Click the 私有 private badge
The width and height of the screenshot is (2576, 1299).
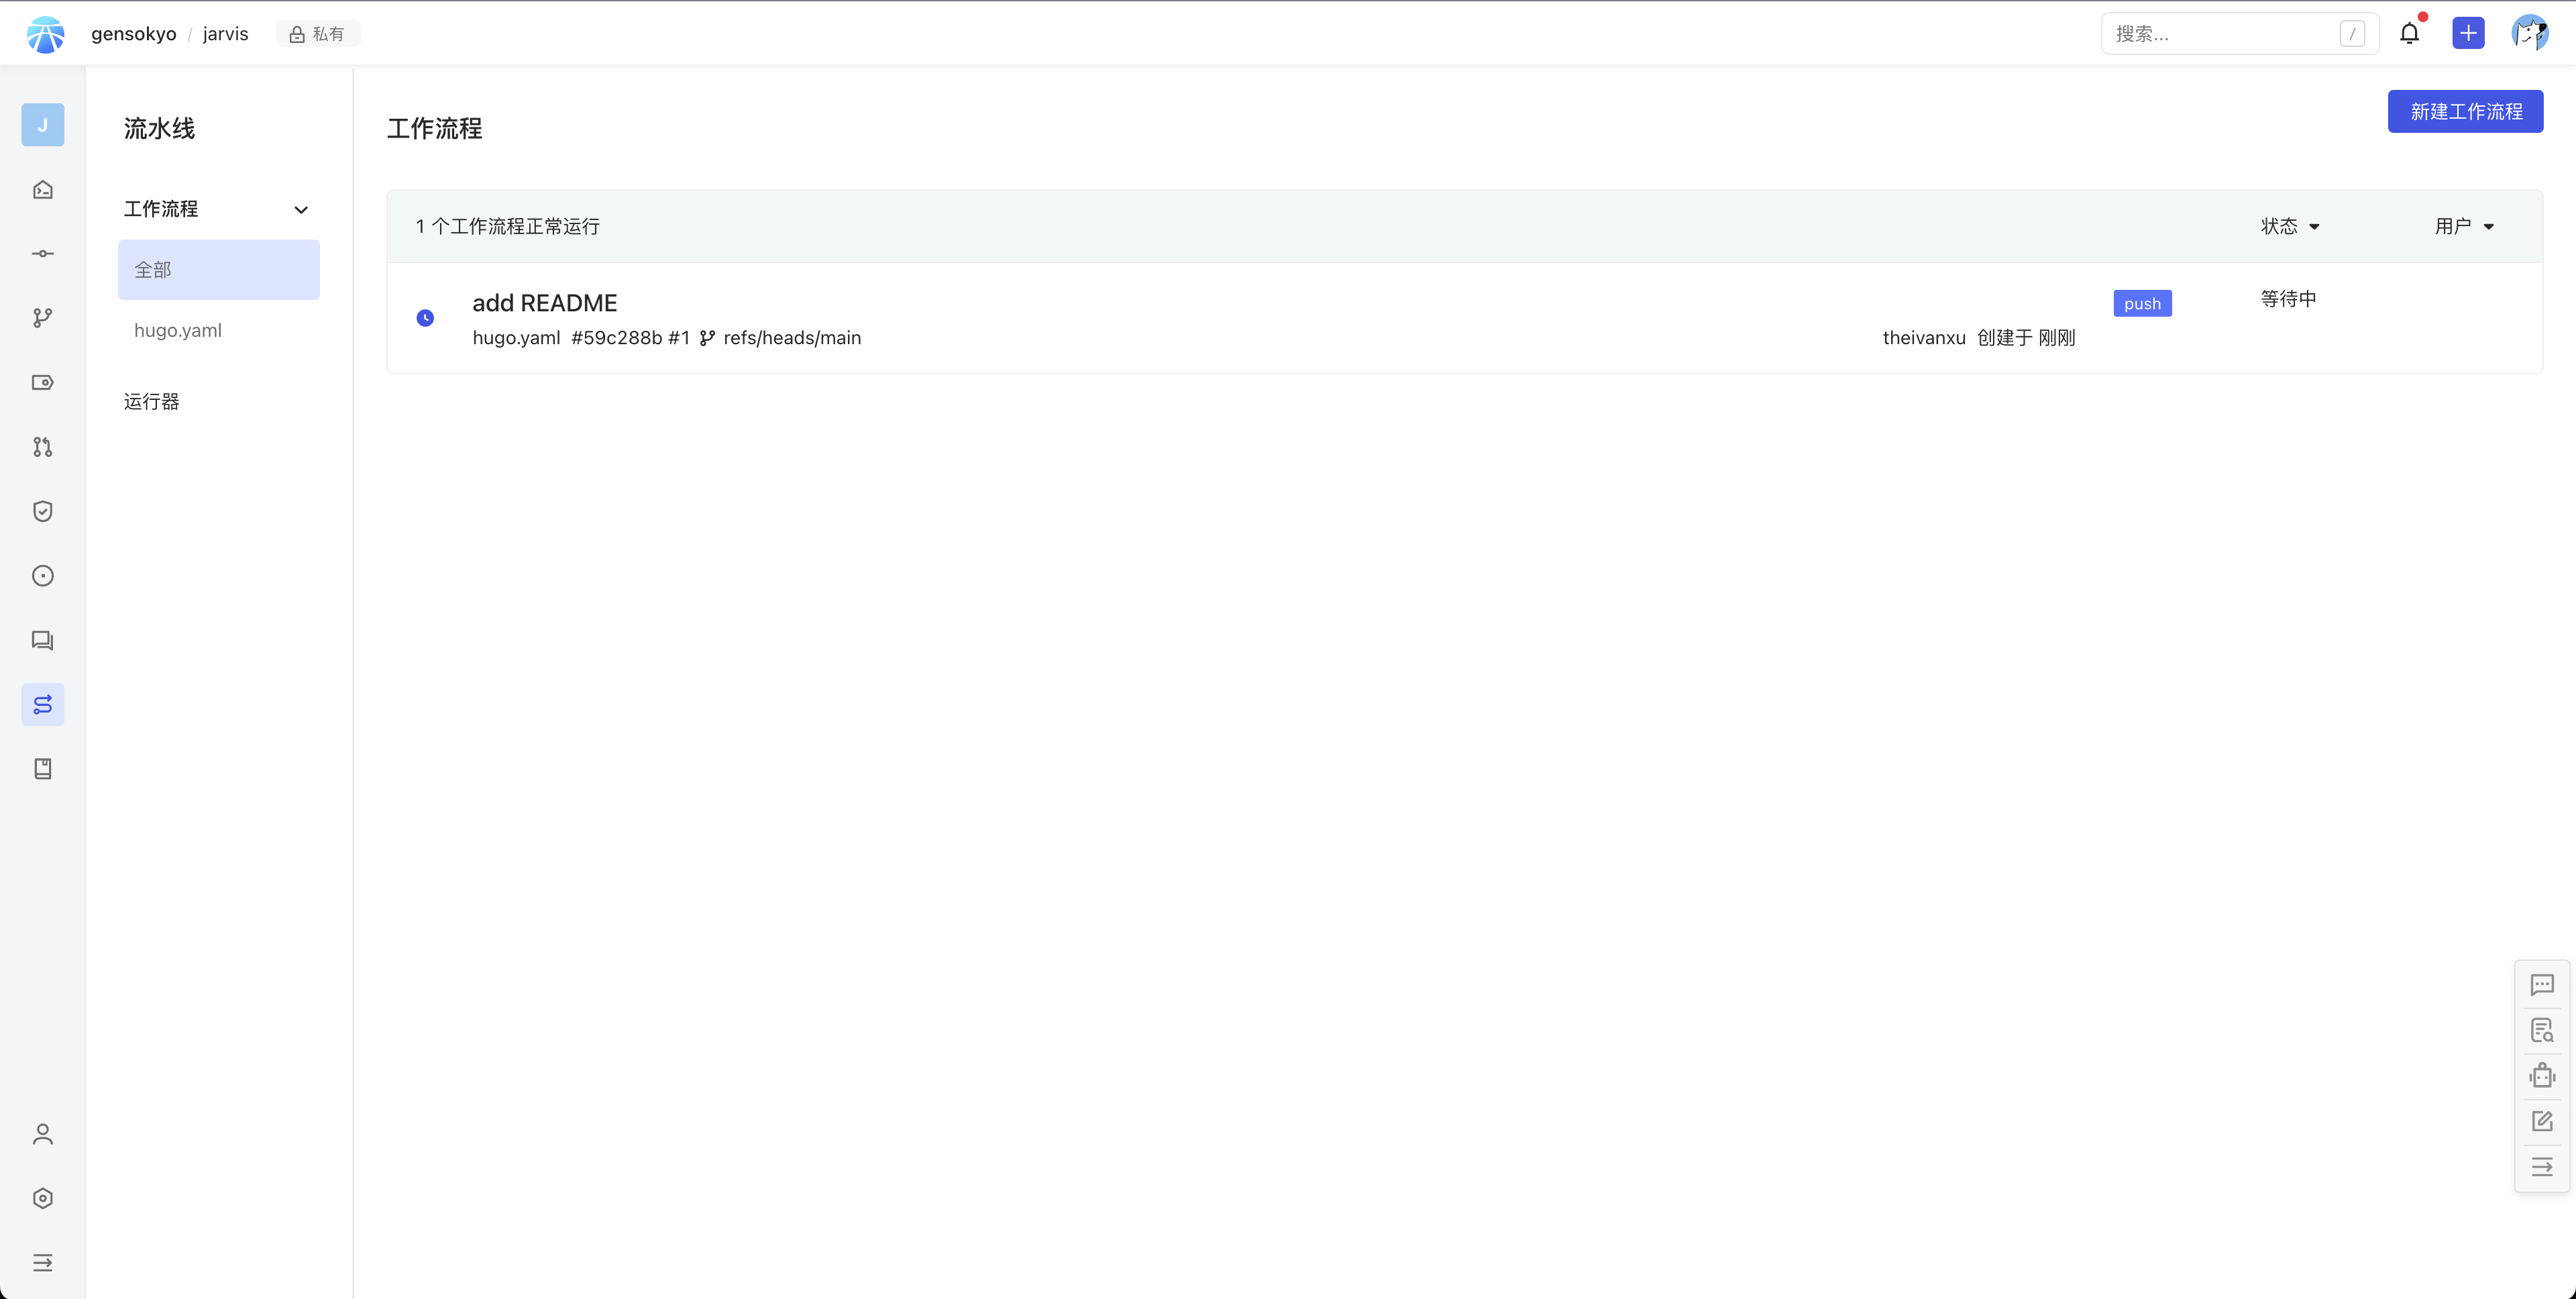pos(318,34)
